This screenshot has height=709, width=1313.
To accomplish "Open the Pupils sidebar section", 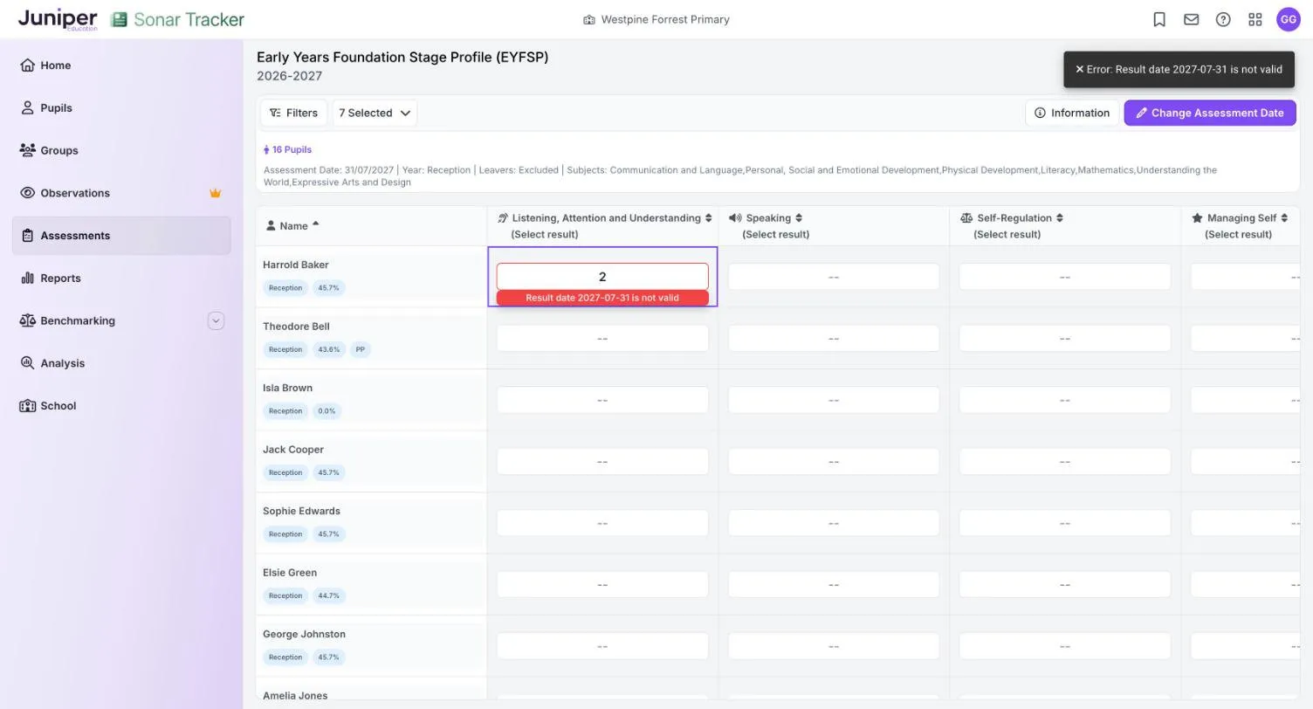I will 121,108.
